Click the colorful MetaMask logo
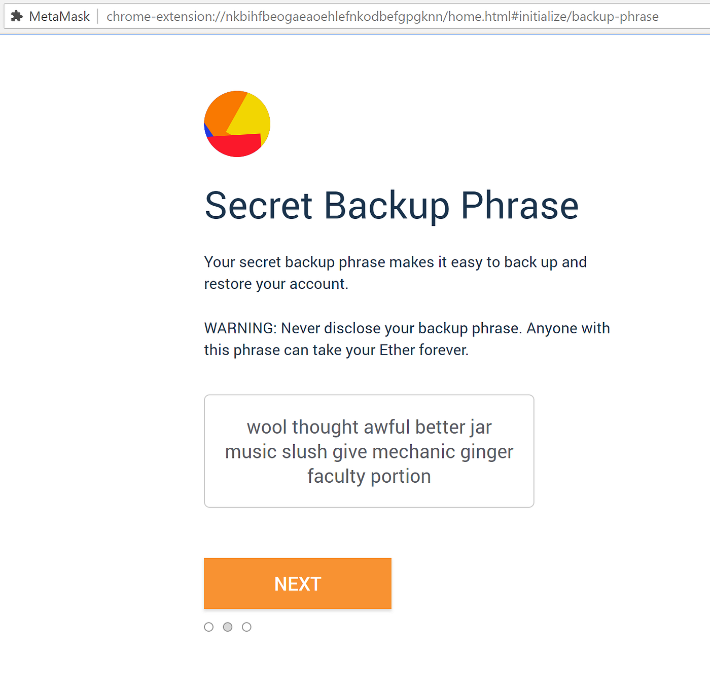Image resolution: width=710 pixels, height=697 pixels. click(236, 124)
